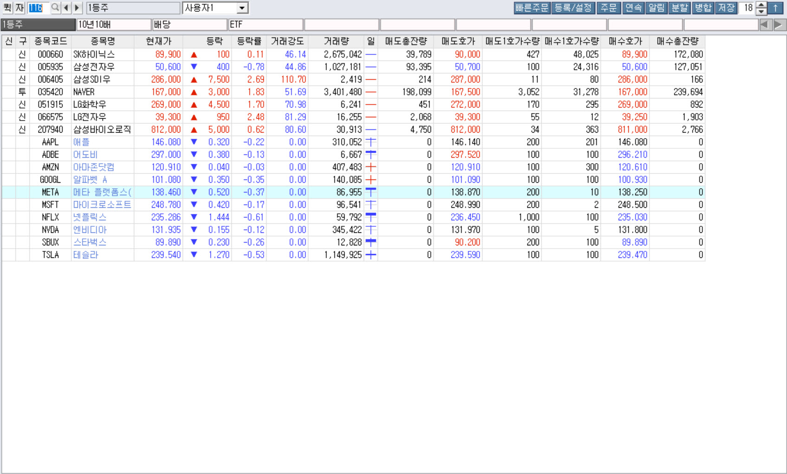
Task: Click the 연속 button
Action: pyautogui.click(x=633, y=8)
